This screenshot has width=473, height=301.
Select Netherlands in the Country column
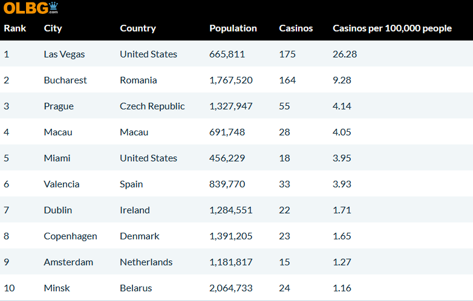(x=146, y=262)
